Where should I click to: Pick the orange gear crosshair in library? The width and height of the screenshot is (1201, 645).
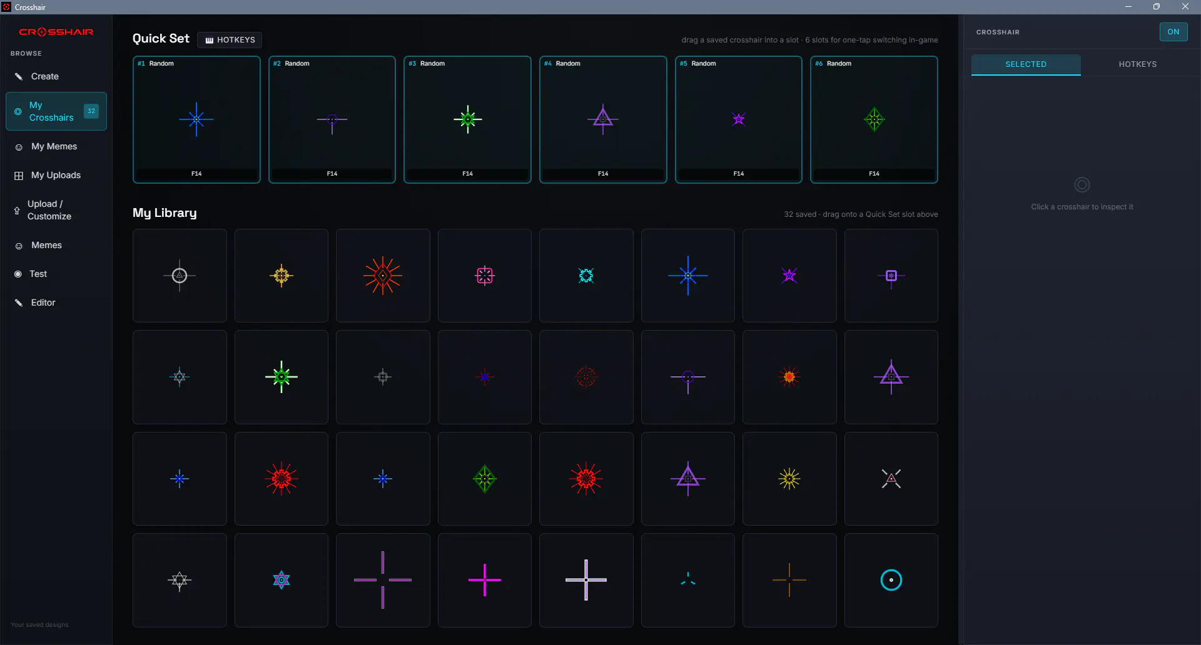[x=281, y=276]
